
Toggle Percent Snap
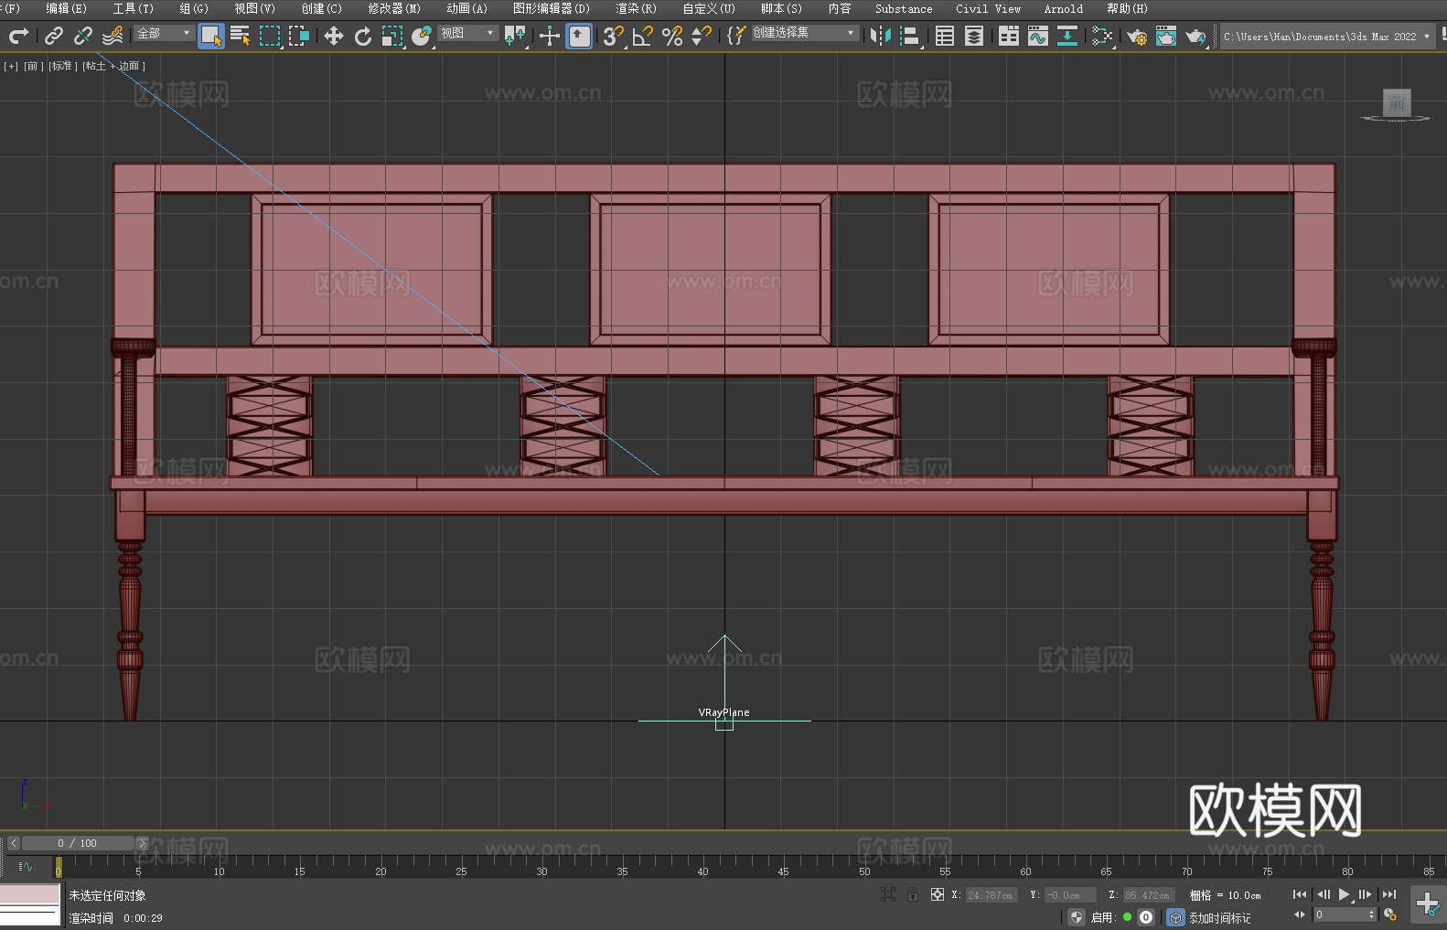(672, 36)
